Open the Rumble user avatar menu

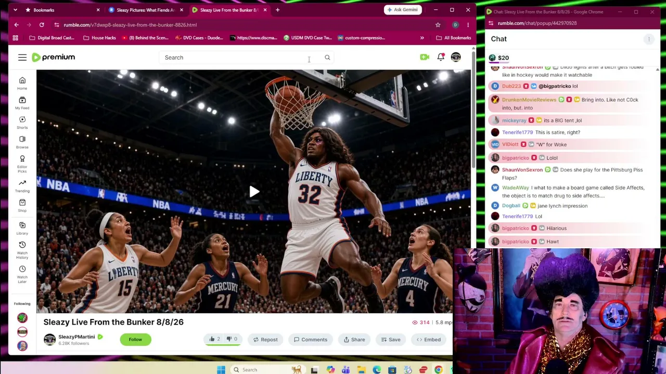(456, 57)
